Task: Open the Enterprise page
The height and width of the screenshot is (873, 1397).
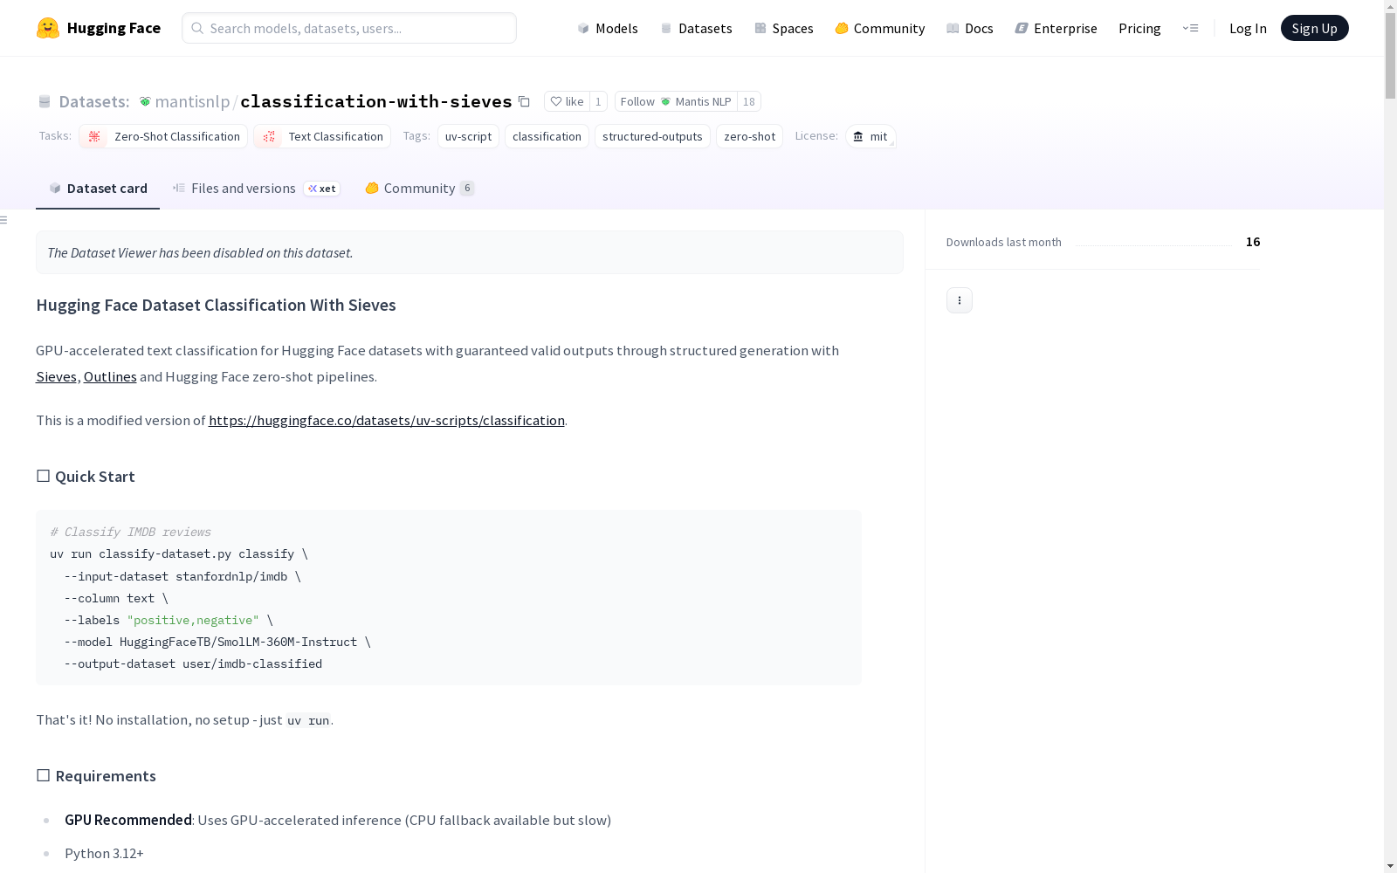Action: click(1056, 28)
